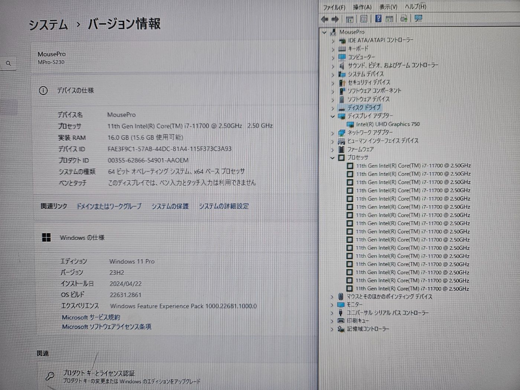Click the sound and game controller speaker icon
Image resolution: width=520 pixels, height=390 pixels.
342,65
